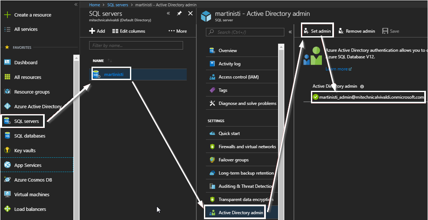Open Failover groups menu entry

[x=242, y=160]
